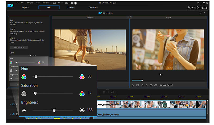This screenshot has width=214, height=125.
Task: Toggle video track 1 checkbox
Action: [x=17, y=104]
